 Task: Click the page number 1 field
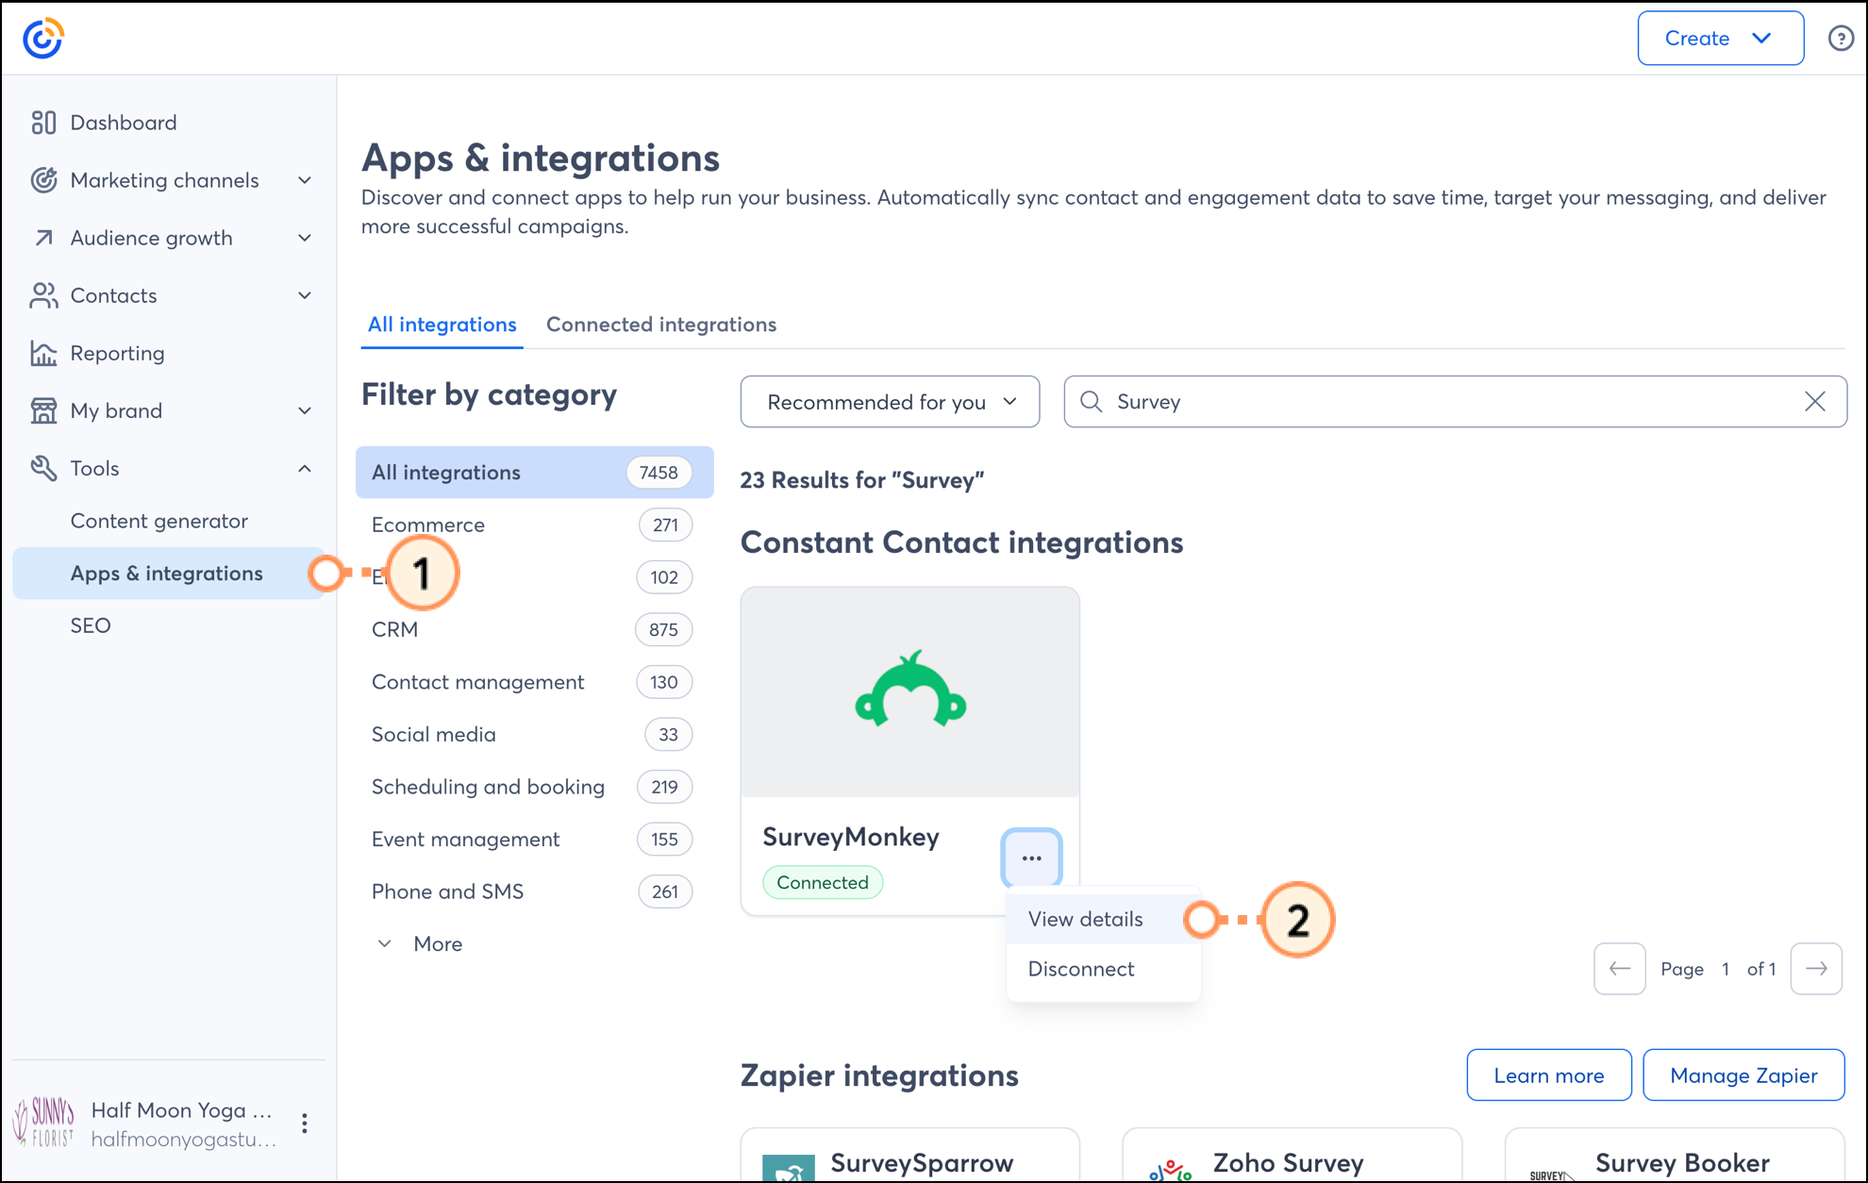1725,969
